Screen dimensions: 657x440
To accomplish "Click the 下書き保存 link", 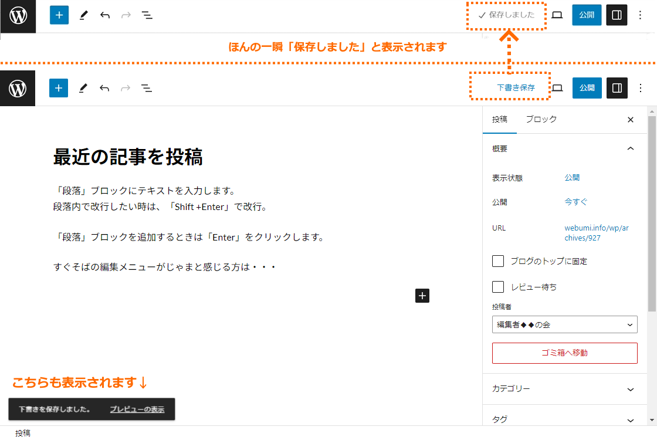I will point(516,88).
